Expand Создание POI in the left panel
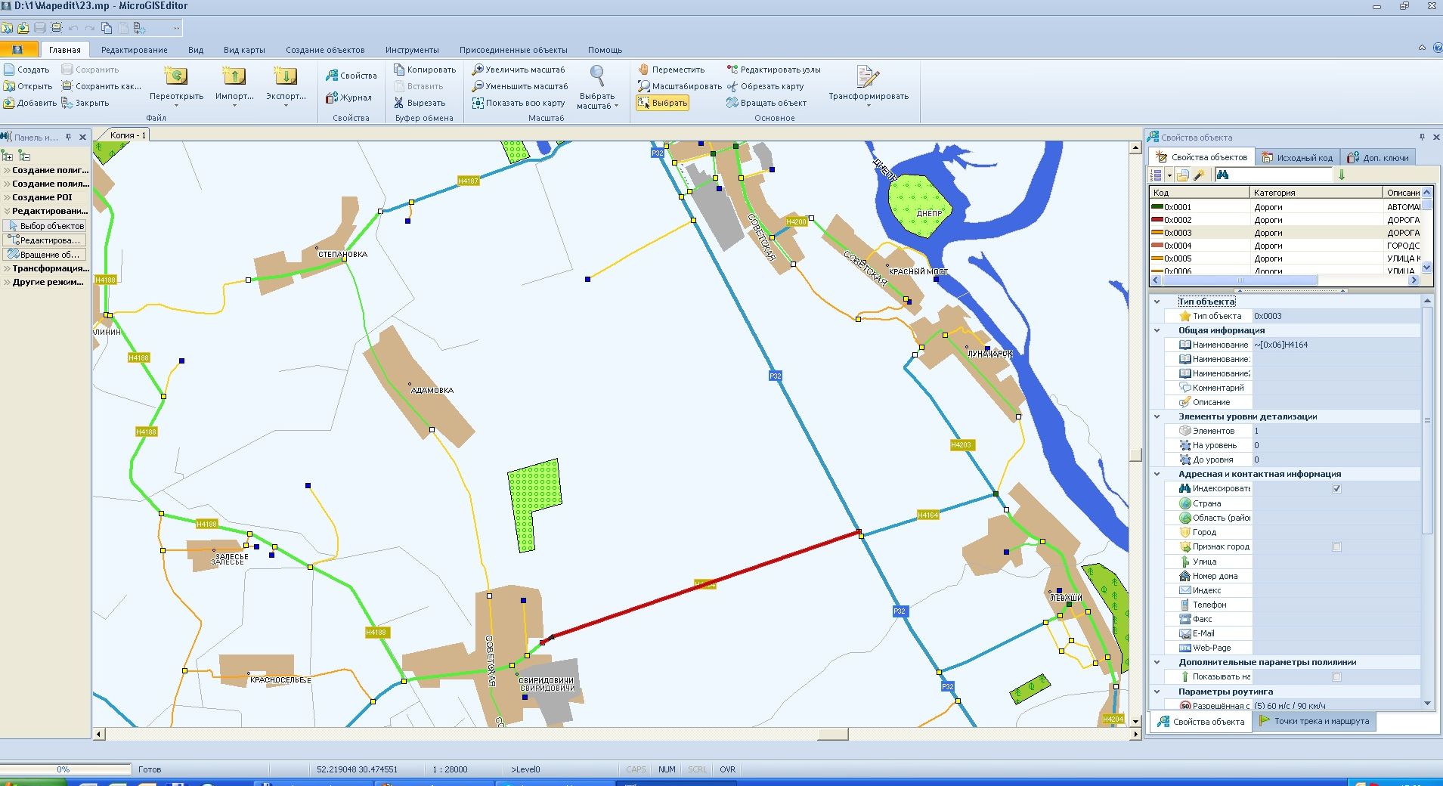 click(42, 197)
